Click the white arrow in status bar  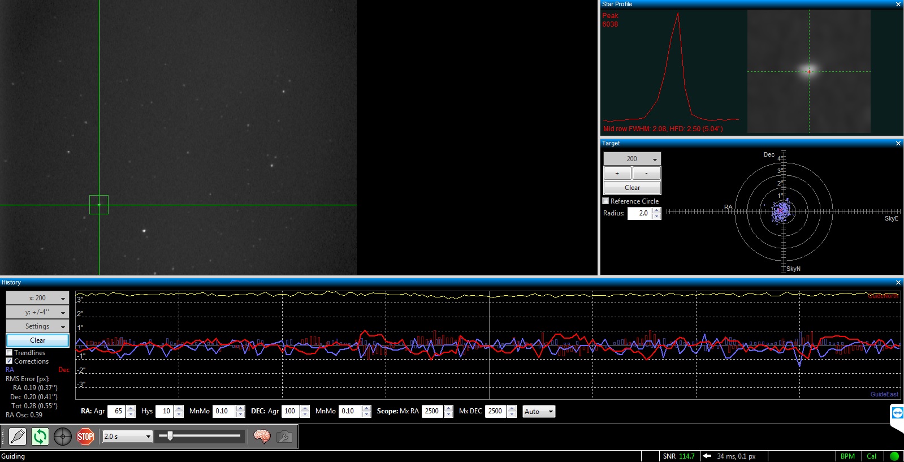pyautogui.click(x=707, y=456)
